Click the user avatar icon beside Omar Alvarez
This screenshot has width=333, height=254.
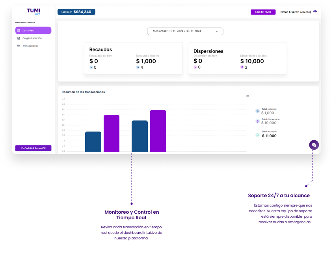315,12
